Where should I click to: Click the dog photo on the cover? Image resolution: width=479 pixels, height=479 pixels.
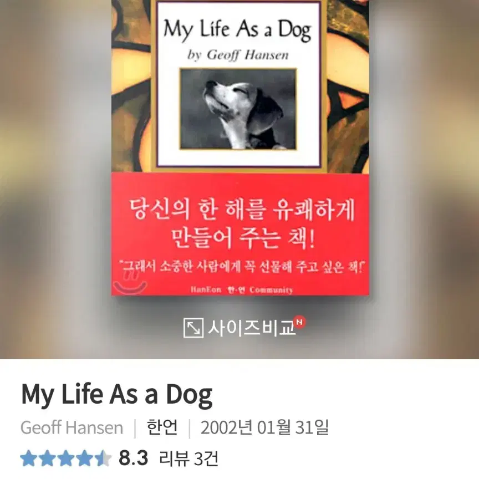(238, 109)
